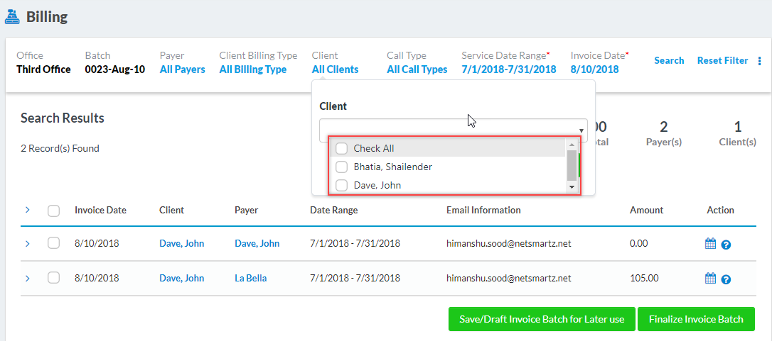
Task: Click the Search link
Action: 668,61
